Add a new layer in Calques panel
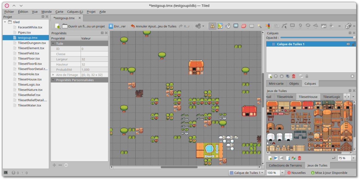360x180 pixels. (x=270, y=76)
